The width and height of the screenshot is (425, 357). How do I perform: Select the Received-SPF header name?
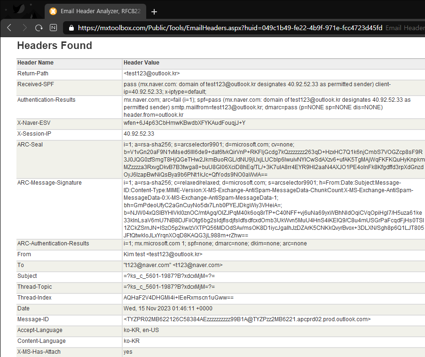pyautogui.click(x=36, y=84)
